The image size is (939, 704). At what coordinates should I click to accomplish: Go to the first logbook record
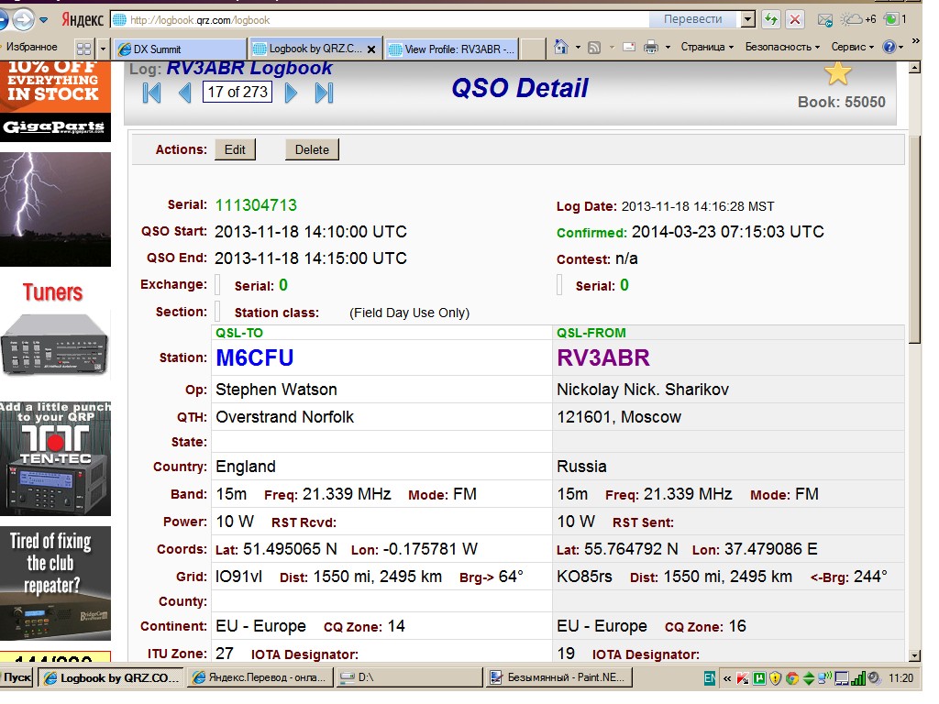tap(152, 93)
